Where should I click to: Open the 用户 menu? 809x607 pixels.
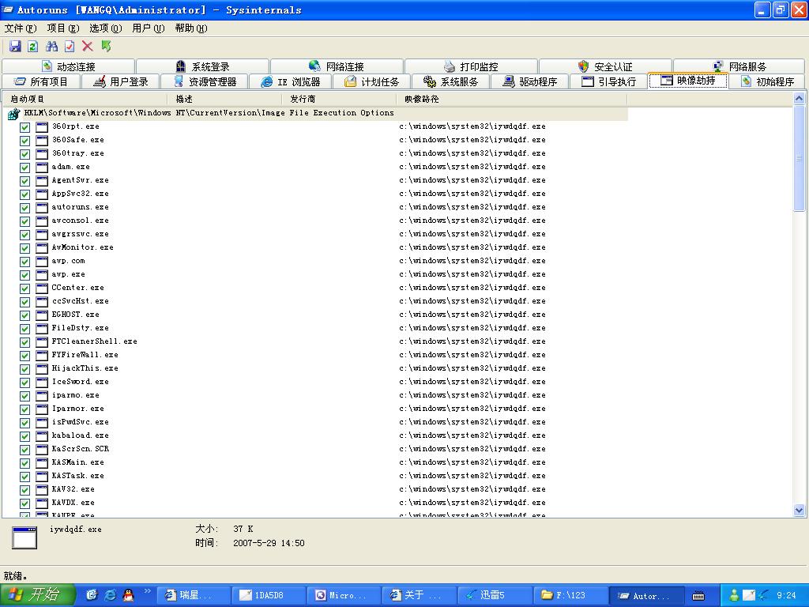pyautogui.click(x=148, y=28)
